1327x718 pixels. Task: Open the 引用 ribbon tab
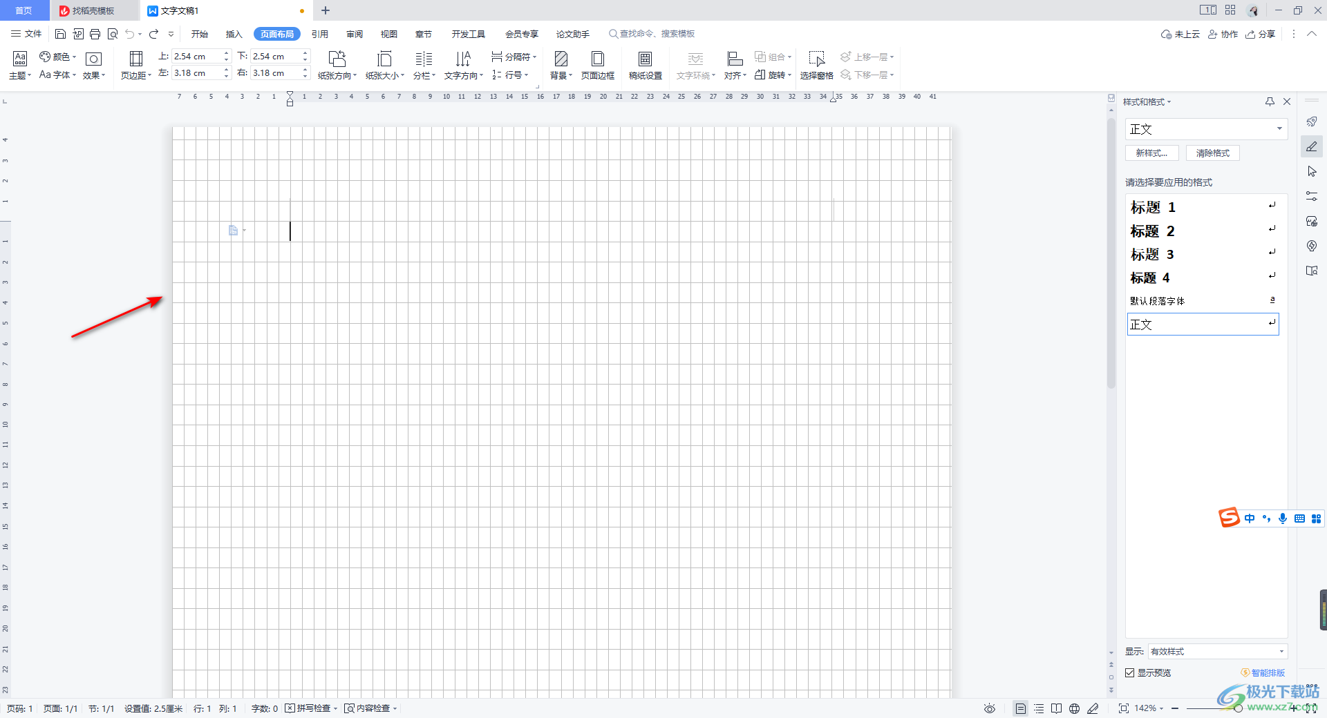319,34
